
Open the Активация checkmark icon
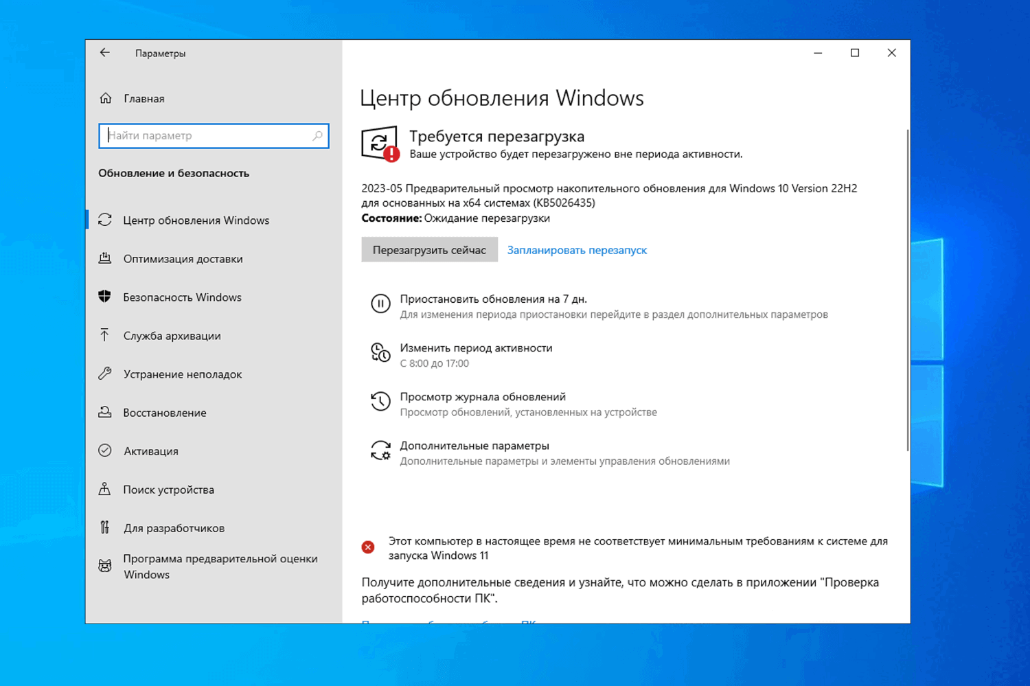point(105,450)
